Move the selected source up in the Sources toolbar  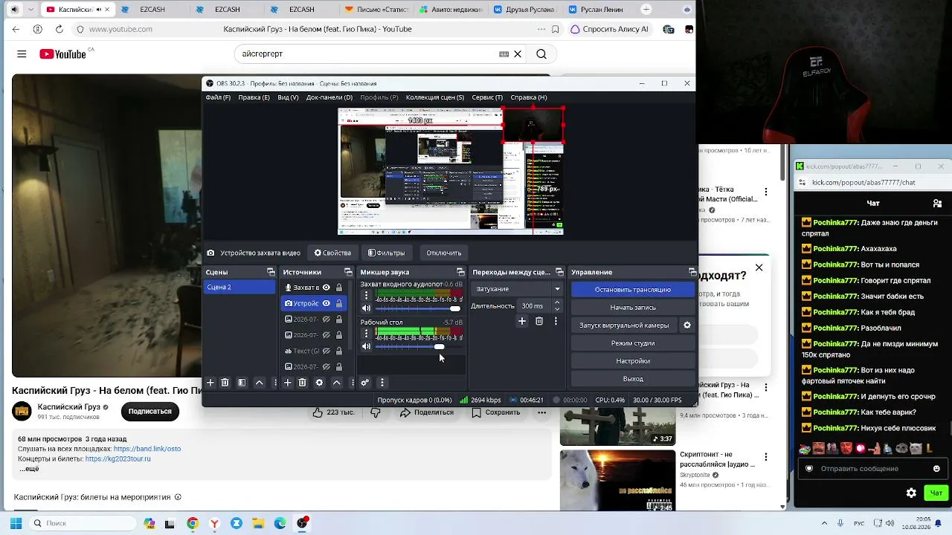point(337,383)
